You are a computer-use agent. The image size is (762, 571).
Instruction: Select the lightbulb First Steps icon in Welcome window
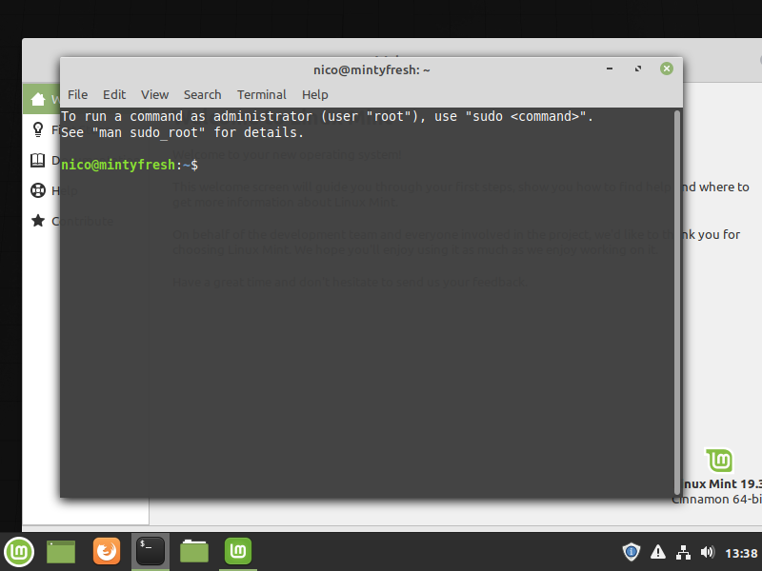pyautogui.click(x=38, y=129)
